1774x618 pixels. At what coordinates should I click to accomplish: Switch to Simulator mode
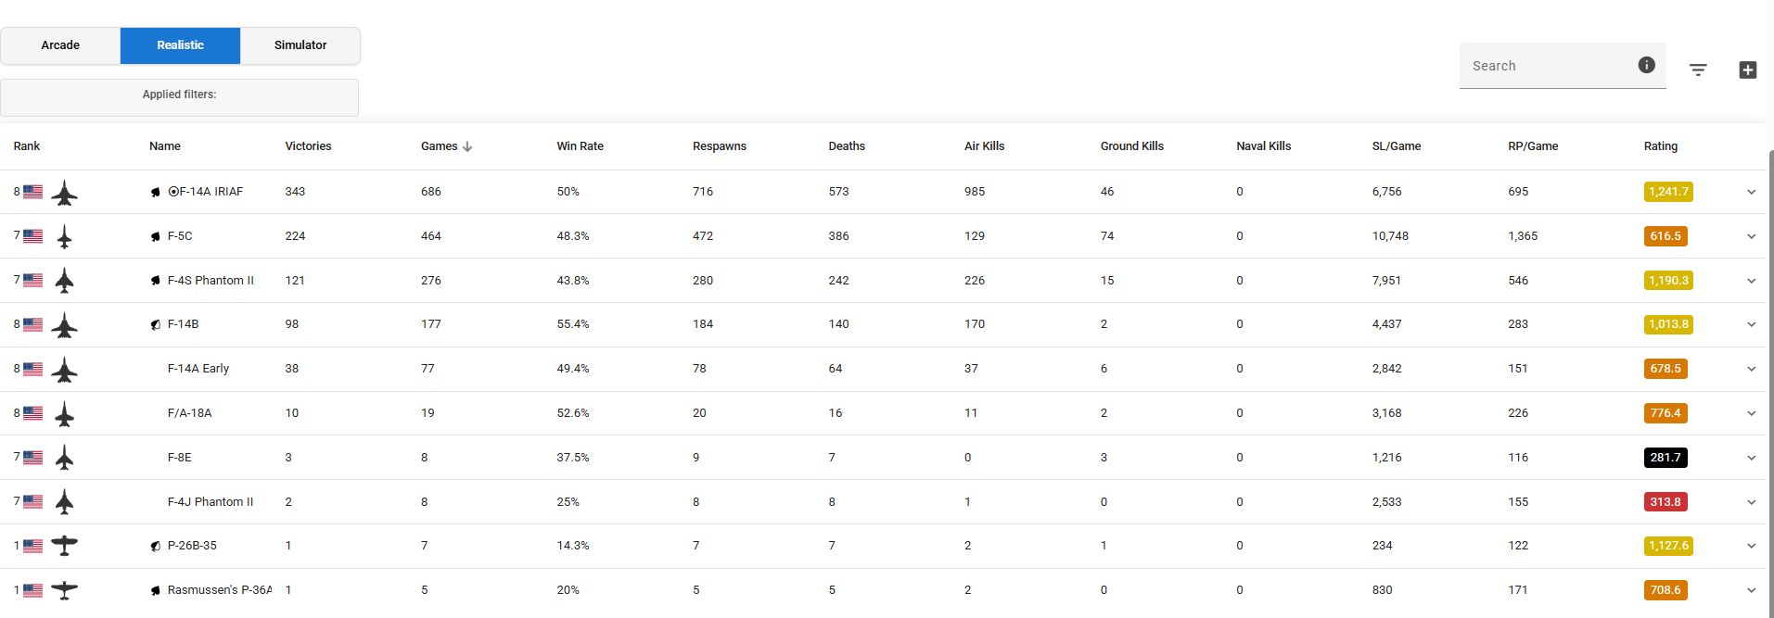pos(300,45)
